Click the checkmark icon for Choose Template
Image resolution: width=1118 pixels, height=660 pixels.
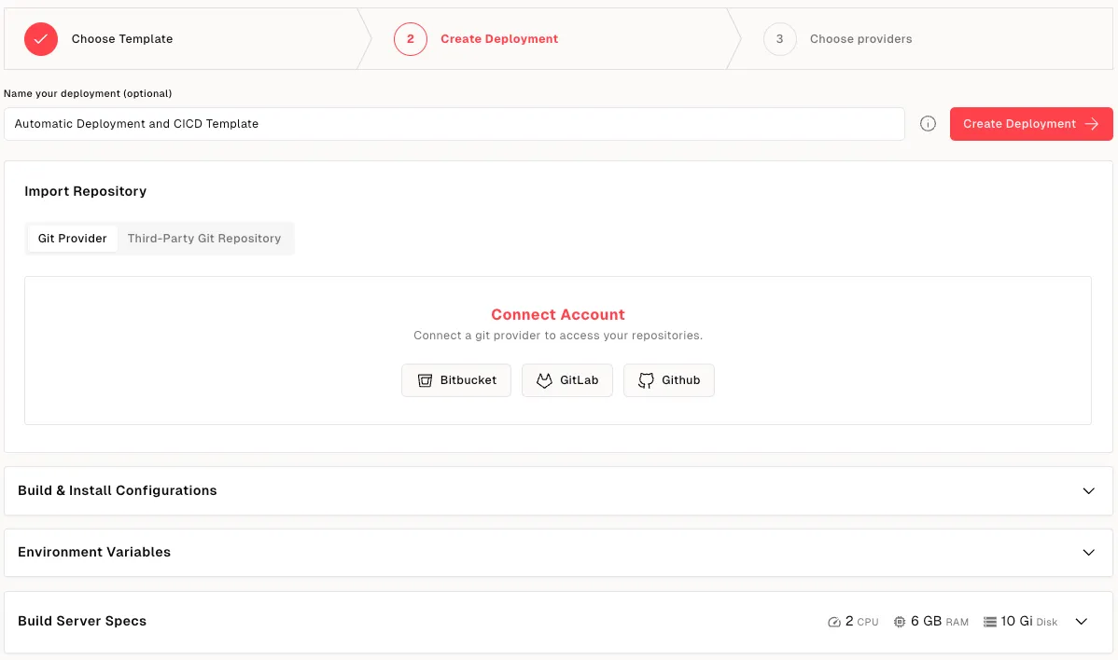click(41, 39)
